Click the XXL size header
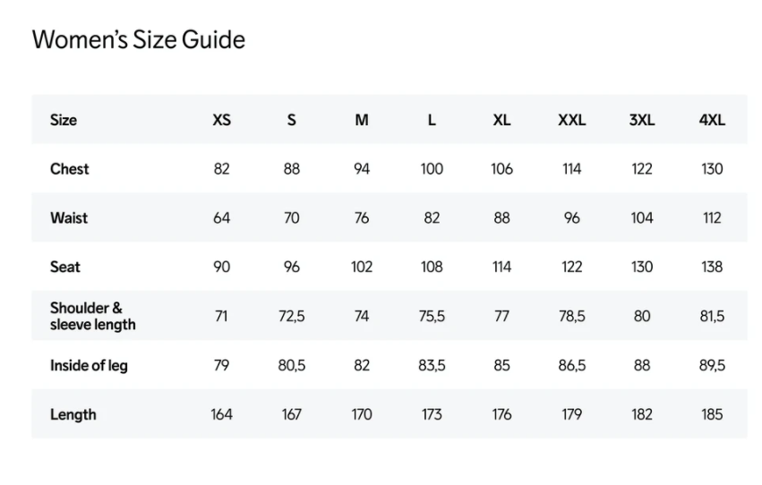Image resolution: width=762 pixels, height=485 pixels. point(571,120)
